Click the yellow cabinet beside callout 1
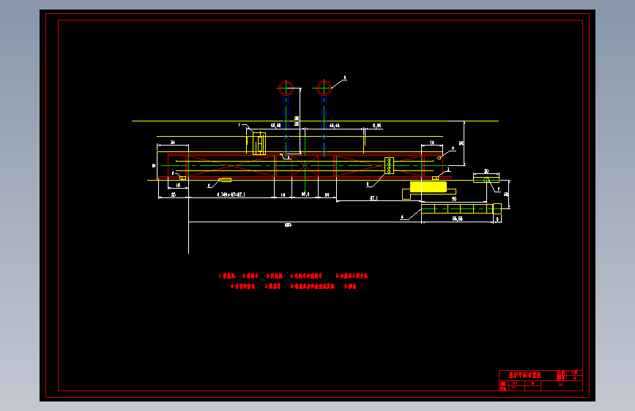The width and height of the screenshot is (635, 411). click(x=259, y=143)
